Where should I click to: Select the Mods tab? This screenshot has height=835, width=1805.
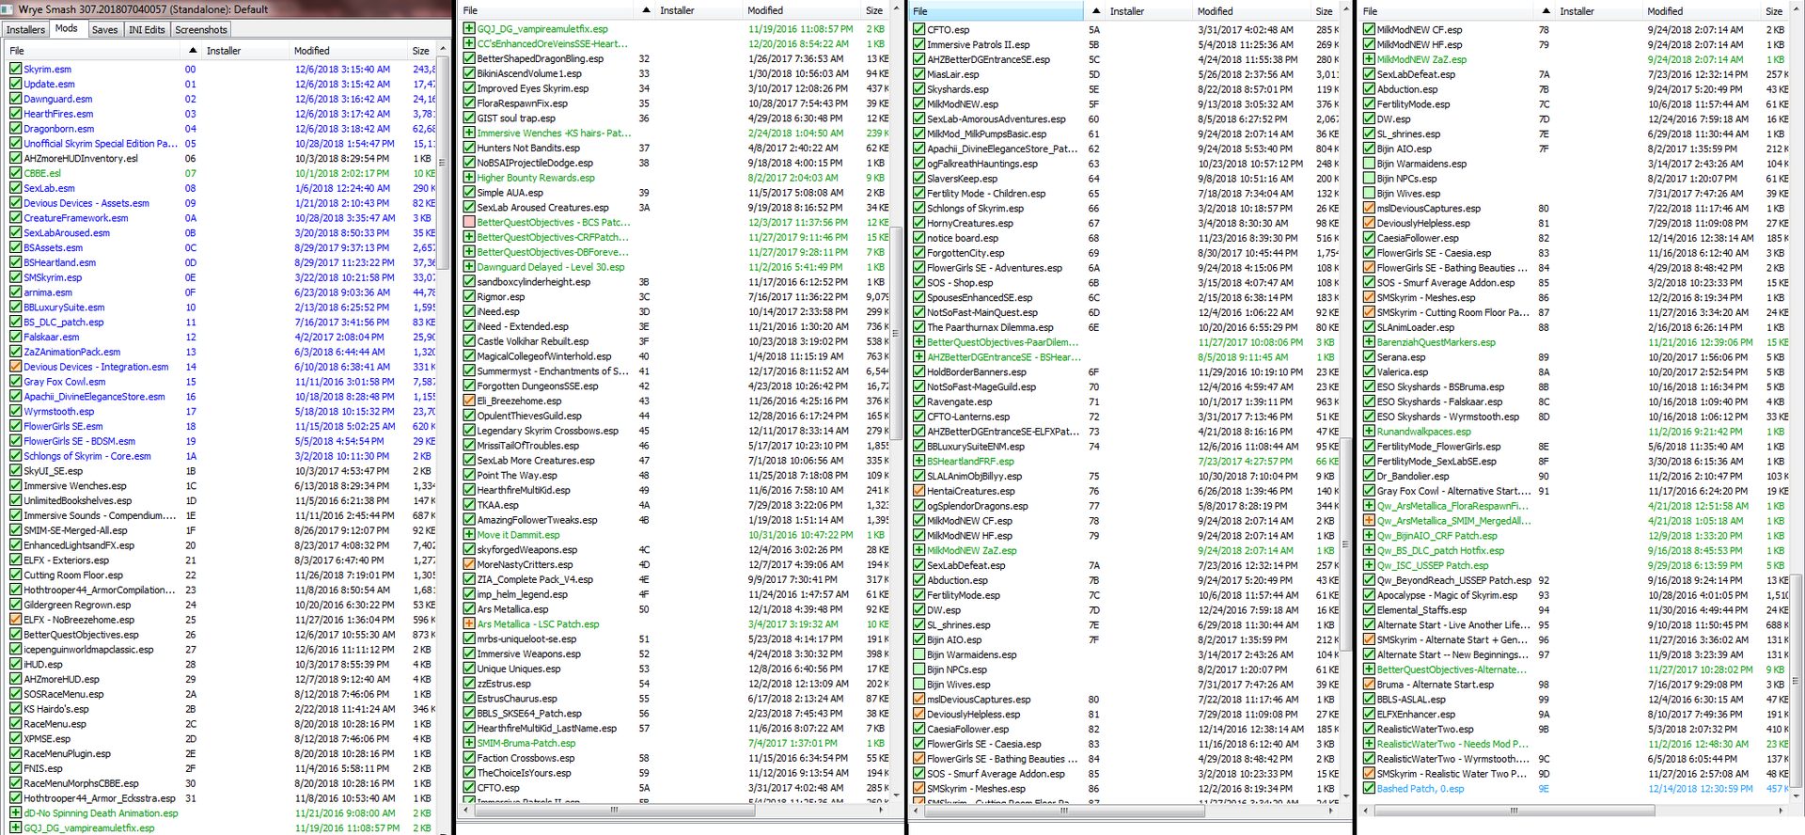tap(67, 28)
